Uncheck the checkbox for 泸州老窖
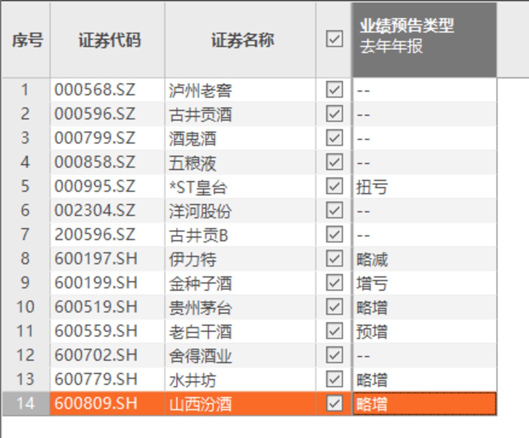 point(334,90)
